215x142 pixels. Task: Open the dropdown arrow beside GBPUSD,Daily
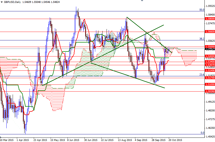(x=2, y=2)
